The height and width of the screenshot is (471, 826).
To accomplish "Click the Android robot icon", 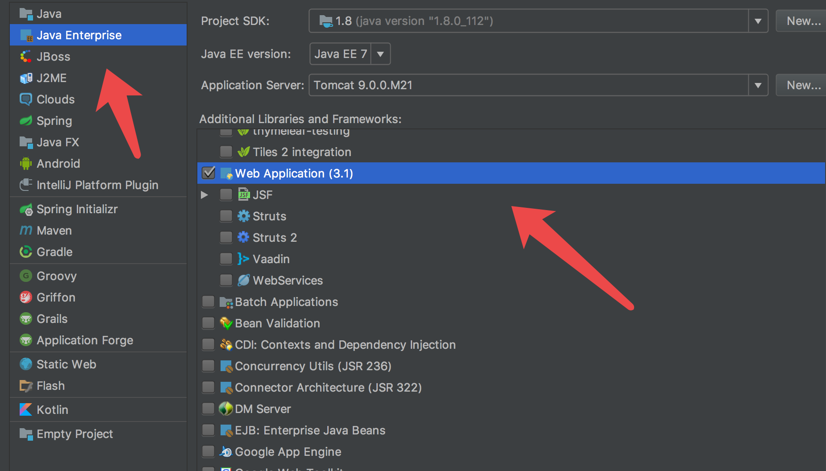I will click(x=26, y=164).
